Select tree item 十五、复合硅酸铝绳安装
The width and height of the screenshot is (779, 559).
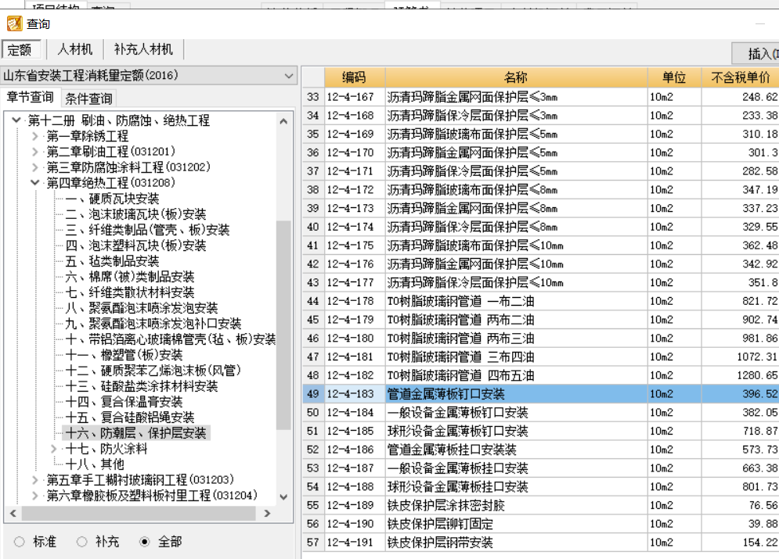pyautogui.click(x=130, y=417)
